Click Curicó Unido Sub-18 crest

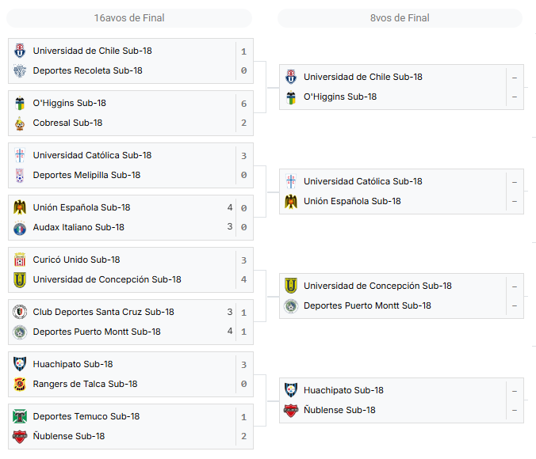click(x=20, y=260)
